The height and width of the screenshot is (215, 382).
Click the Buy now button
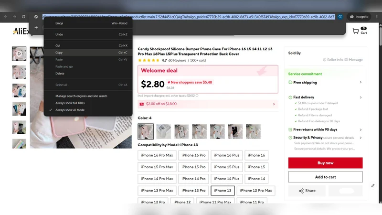click(x=326, y=163)
